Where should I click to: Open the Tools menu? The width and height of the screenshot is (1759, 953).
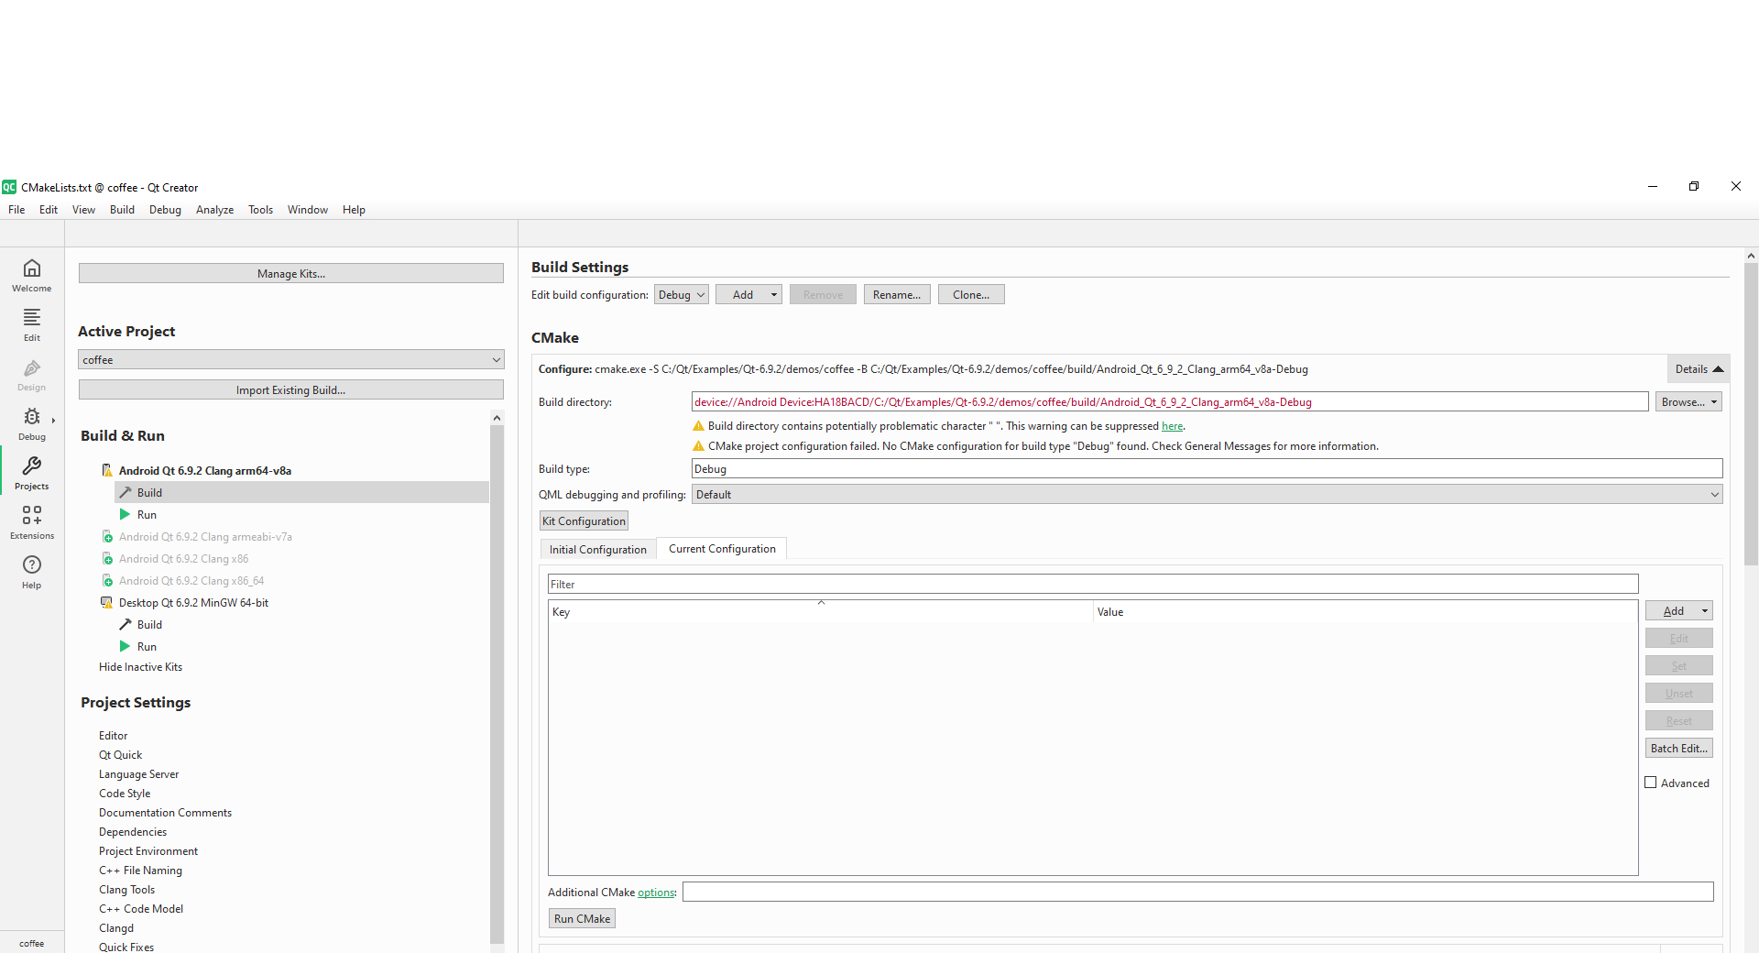(260, 210)
